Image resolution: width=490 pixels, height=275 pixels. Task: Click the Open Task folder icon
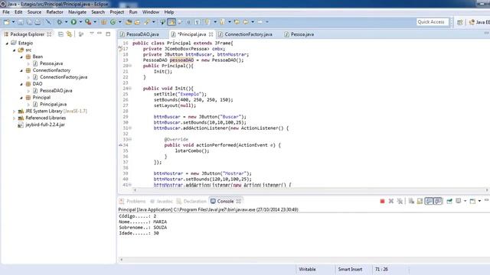[137, 22]
